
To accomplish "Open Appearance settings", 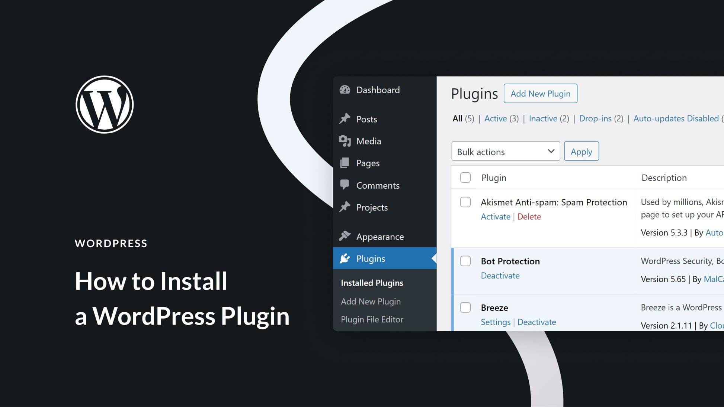I will click(380, 236).
